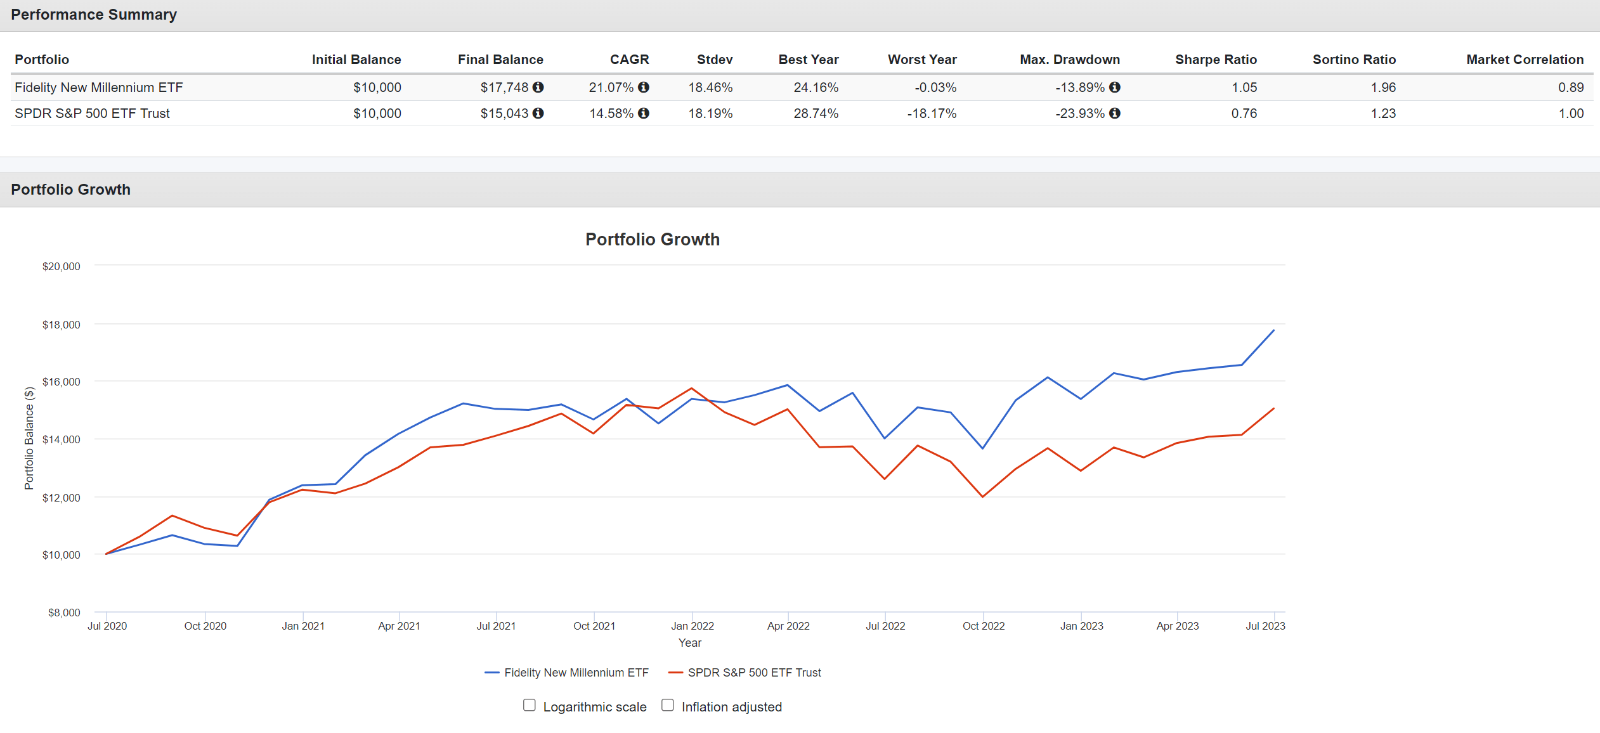Click the CAGR column header
1600x733 pixels.
click(629, 60)
